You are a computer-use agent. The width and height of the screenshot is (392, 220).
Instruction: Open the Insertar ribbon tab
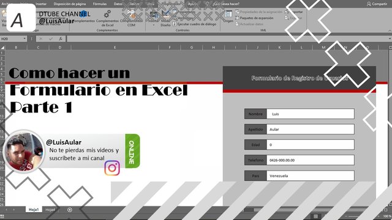click(41, 4)
